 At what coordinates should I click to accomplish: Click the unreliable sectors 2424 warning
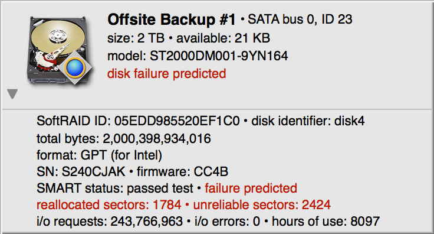[262, 205]
